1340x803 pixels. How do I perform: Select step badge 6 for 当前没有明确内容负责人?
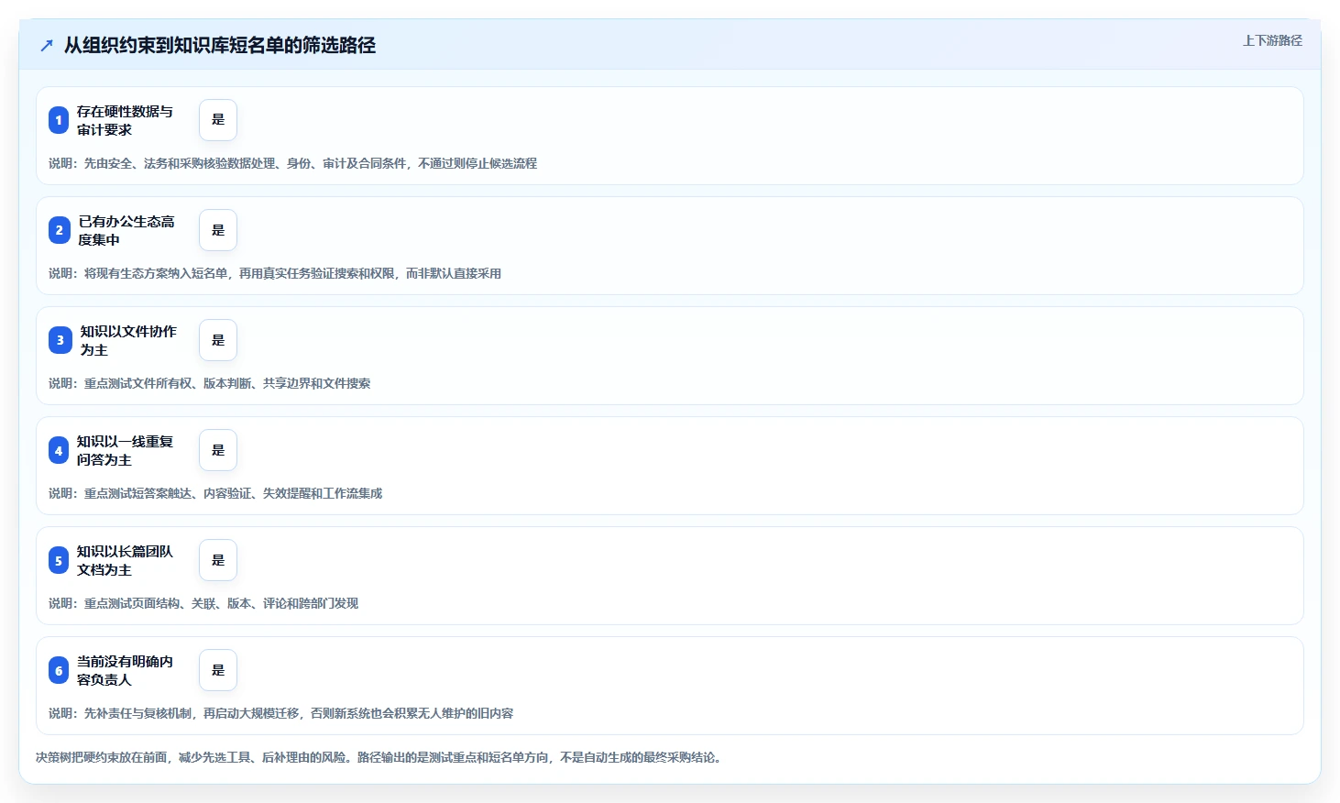tap(59, 670)
